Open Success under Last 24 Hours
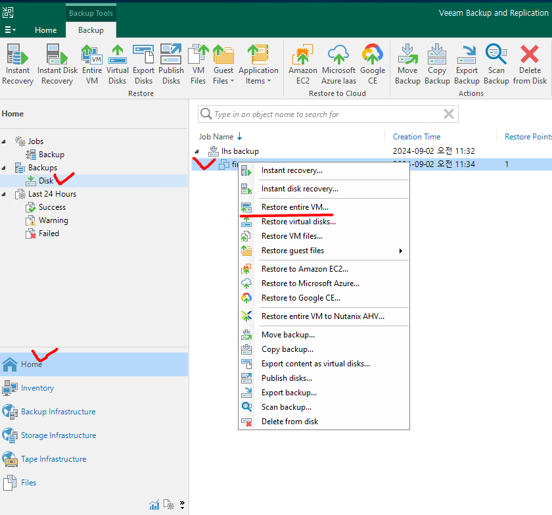Viewport: 552px width, 515px height. click(x=52, y=207)
